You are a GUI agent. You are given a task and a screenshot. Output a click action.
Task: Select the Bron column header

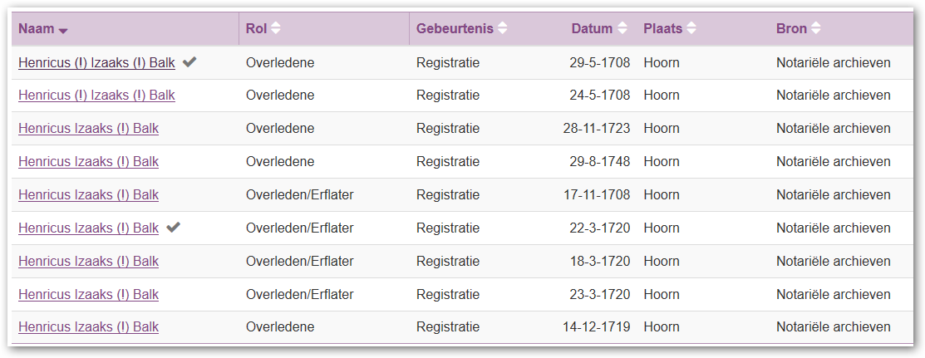pos(792,28)
